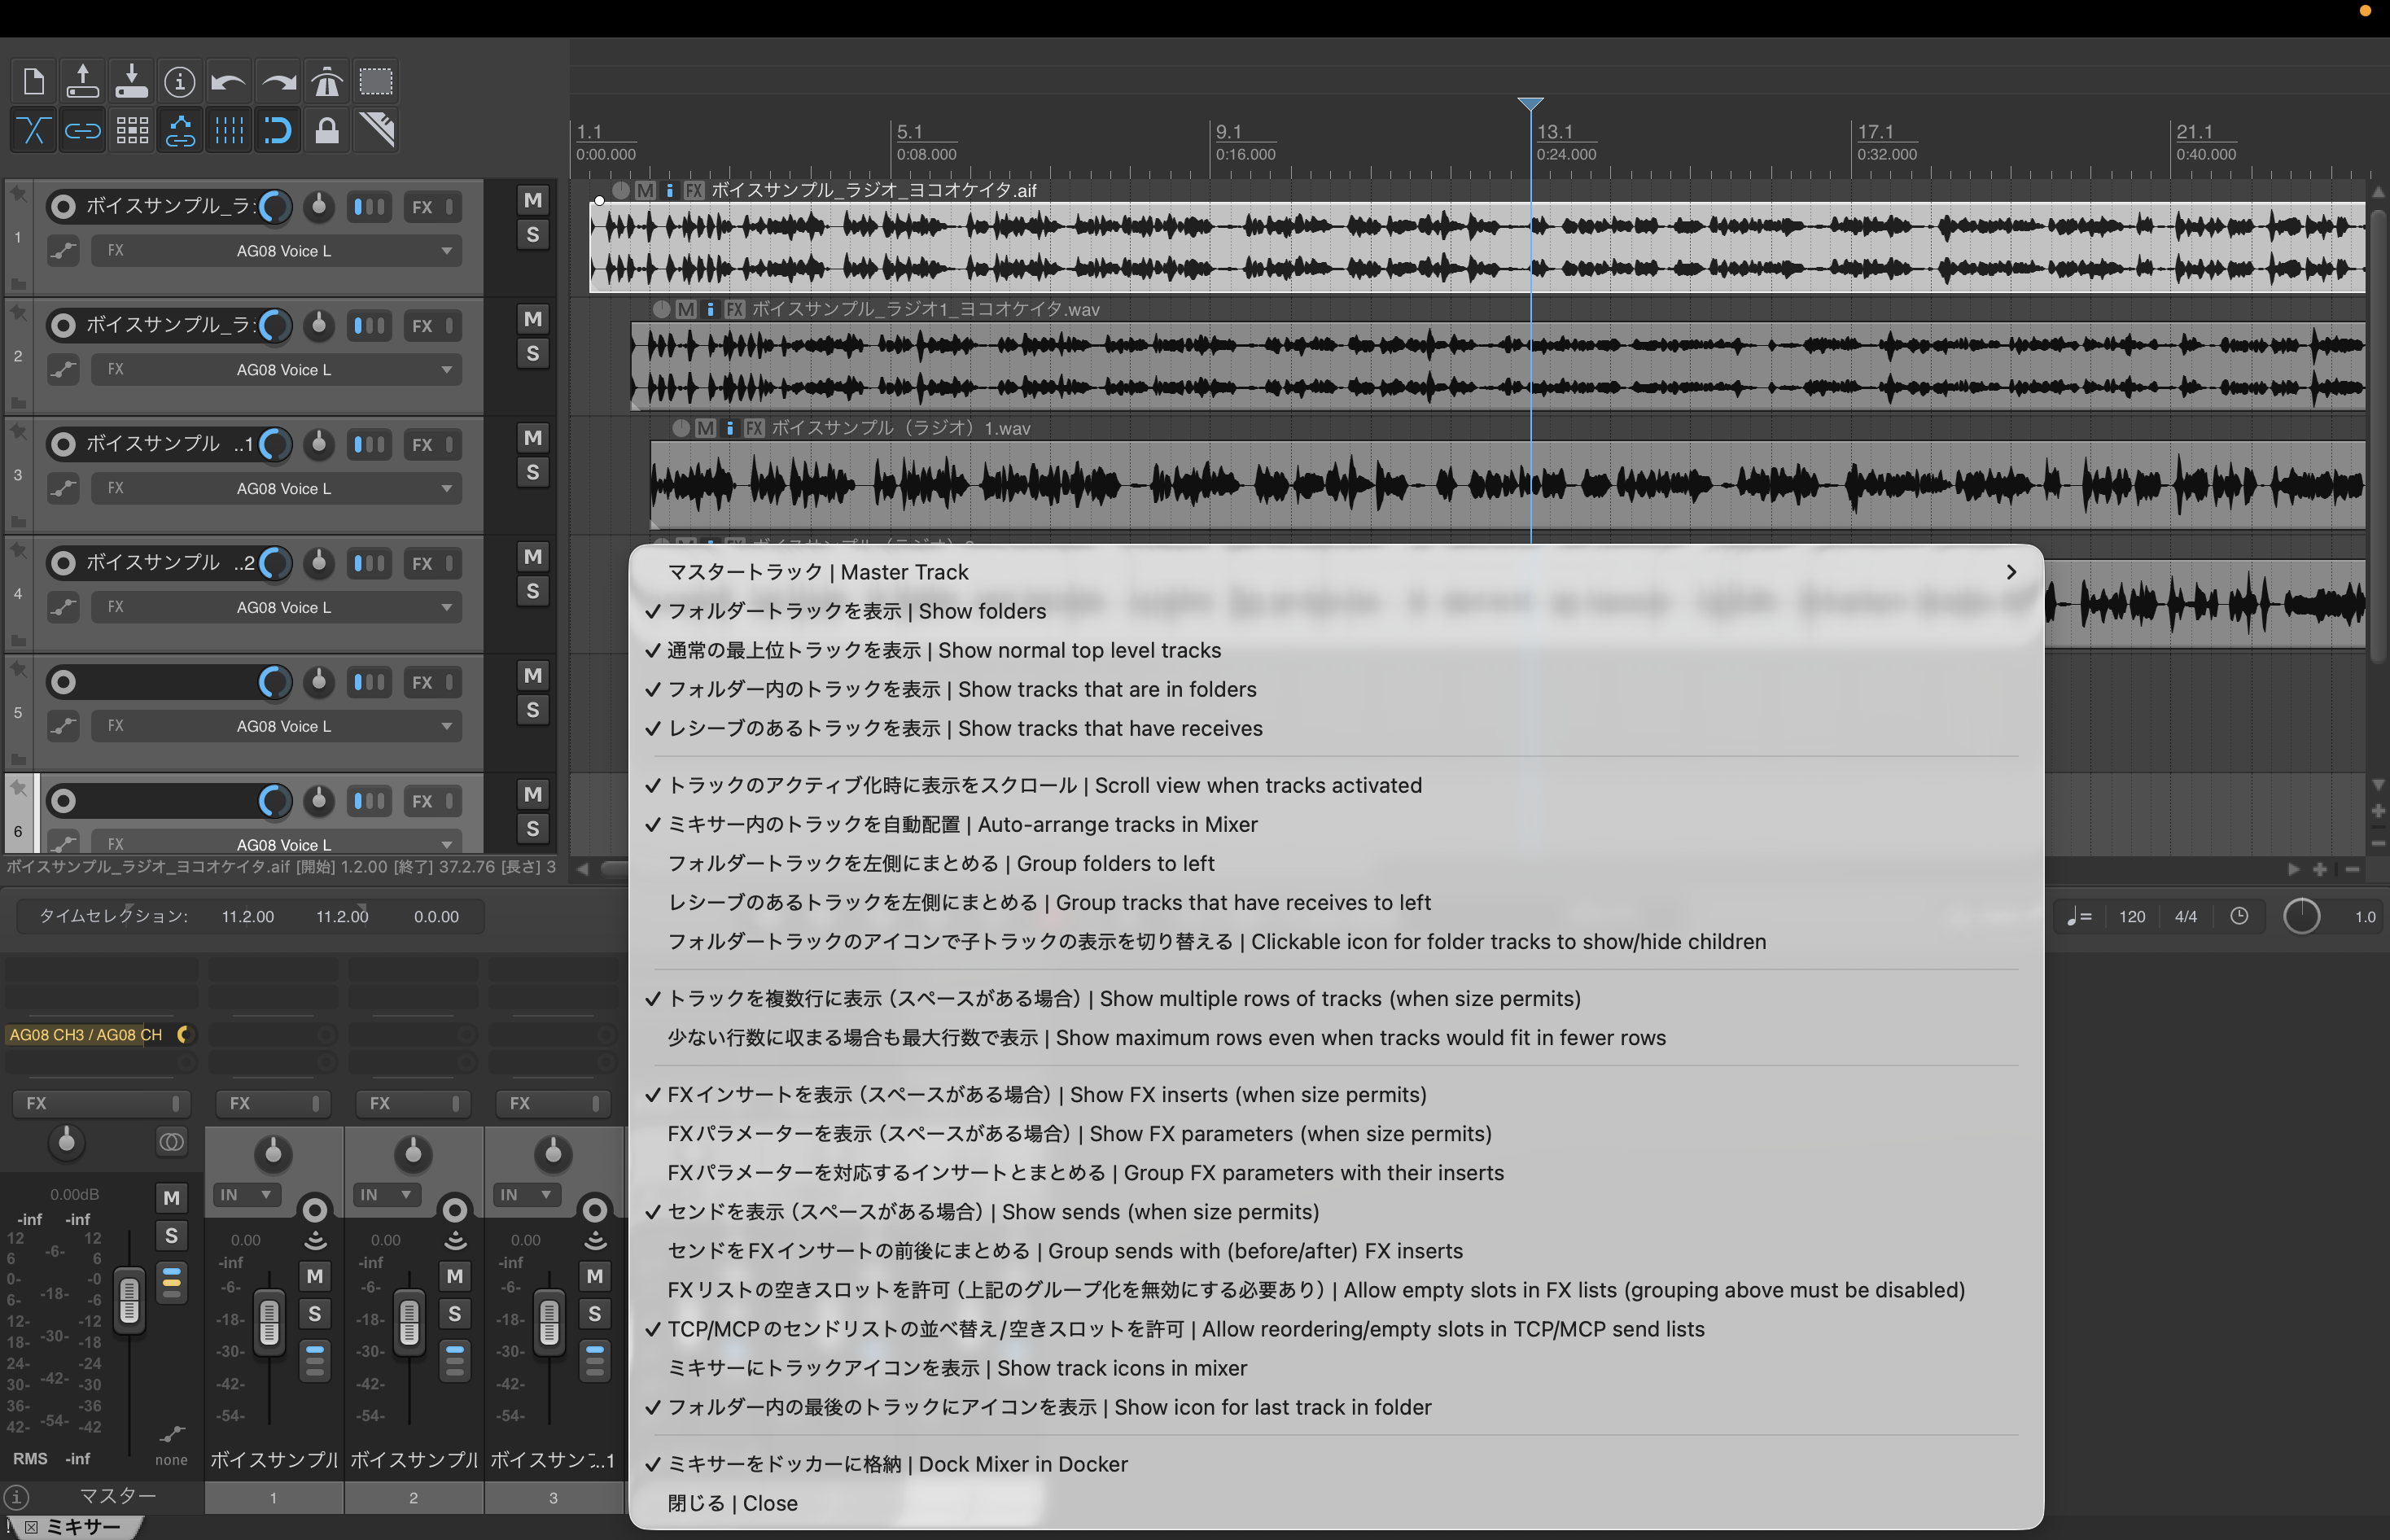This screenshot has height=1540, width=2390.
Task: Open mixer channel 1 IN dropdown
Action: 246,1195
